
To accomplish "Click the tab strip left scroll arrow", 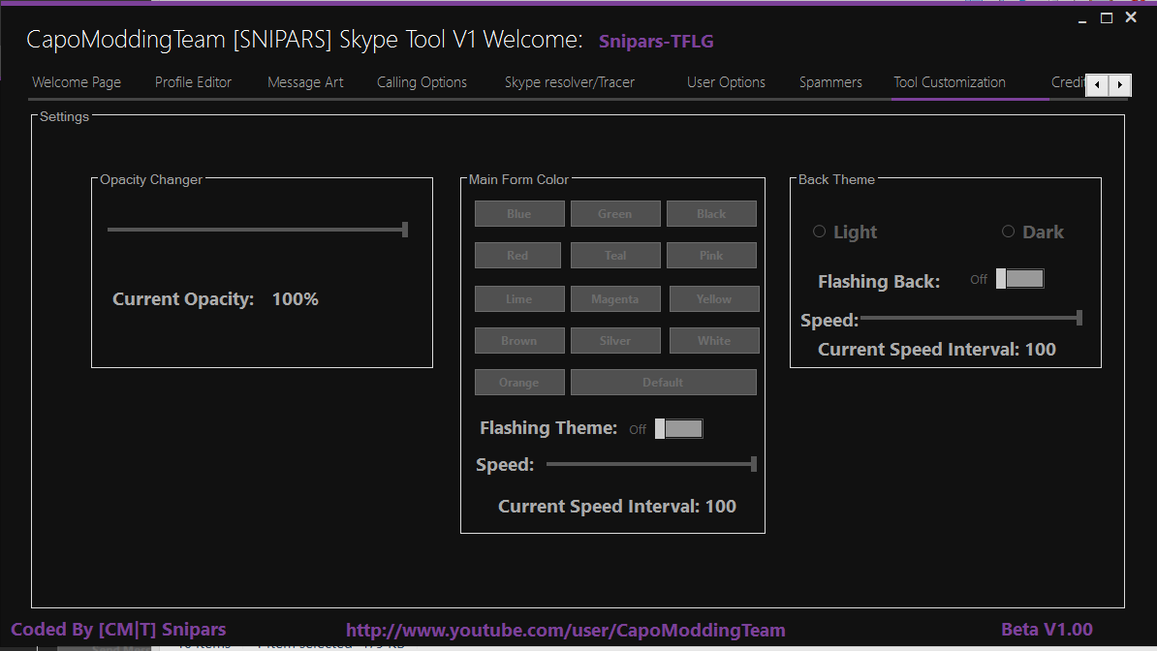I will click(x=1097, y=85).
